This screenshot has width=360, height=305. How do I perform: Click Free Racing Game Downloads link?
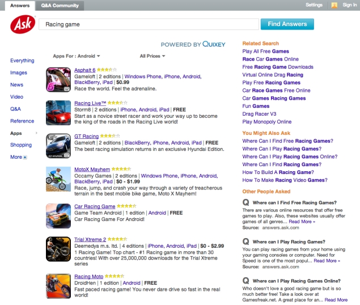click(x=278, y=67)
